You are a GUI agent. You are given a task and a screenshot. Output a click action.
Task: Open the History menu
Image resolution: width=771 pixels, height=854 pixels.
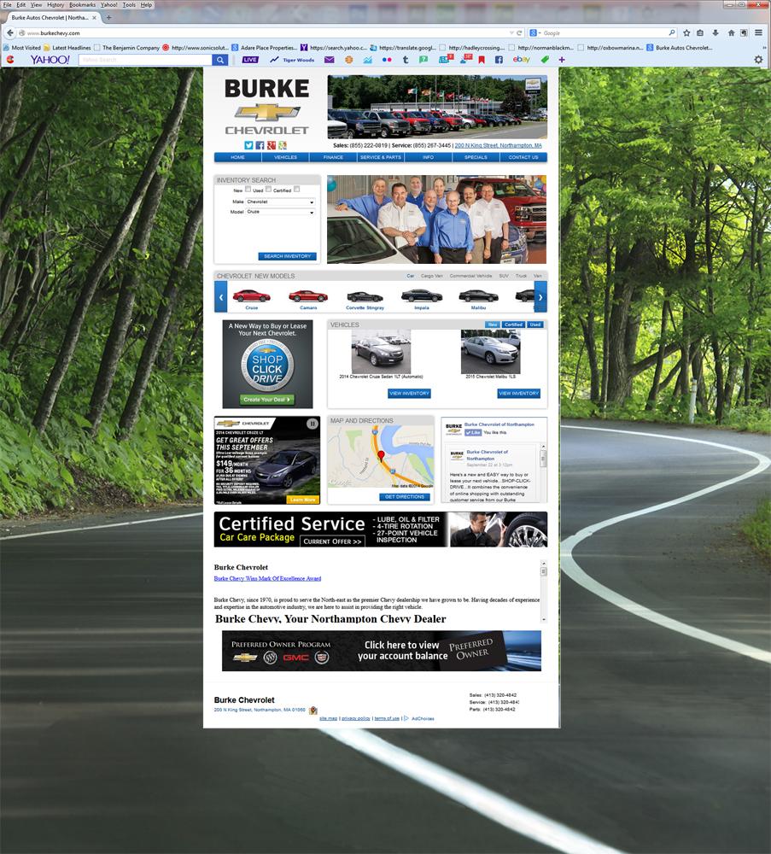pyautogui.click(x=55, y=4)
